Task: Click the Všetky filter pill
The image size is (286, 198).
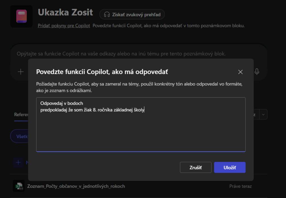Action: 19,136
